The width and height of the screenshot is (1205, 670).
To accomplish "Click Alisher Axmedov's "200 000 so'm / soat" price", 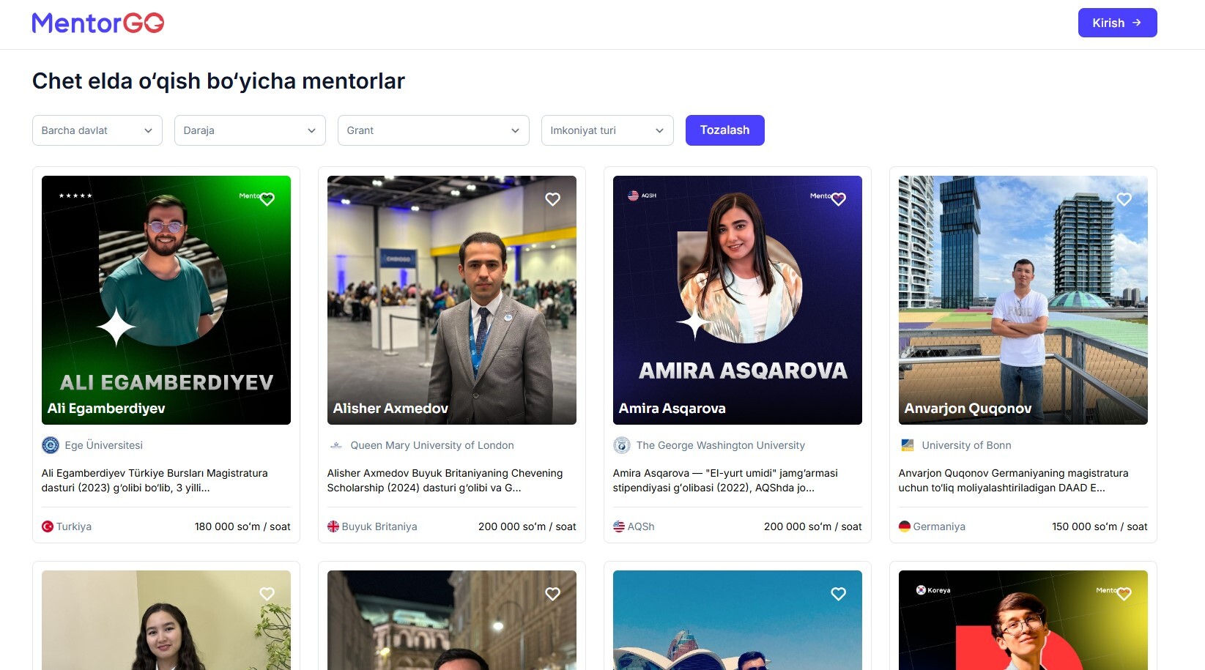I will [527, 526].
